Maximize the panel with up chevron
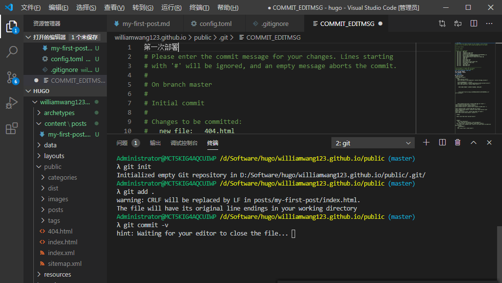The image size is (502, 283). tap(474, 142)
